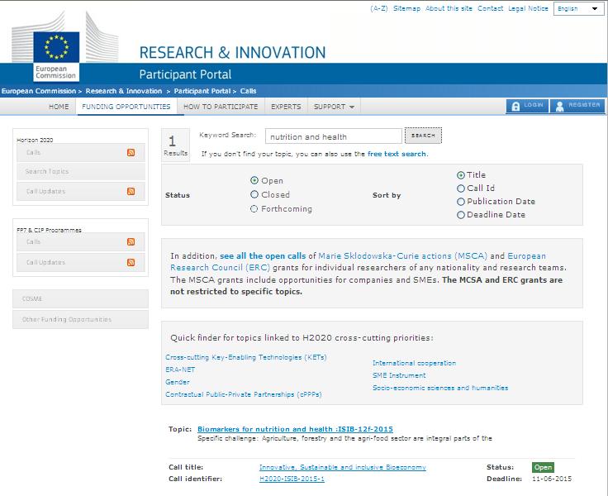Open the ERA-NET link
Screen dimensions: 608x496
(x=180, y=370)
